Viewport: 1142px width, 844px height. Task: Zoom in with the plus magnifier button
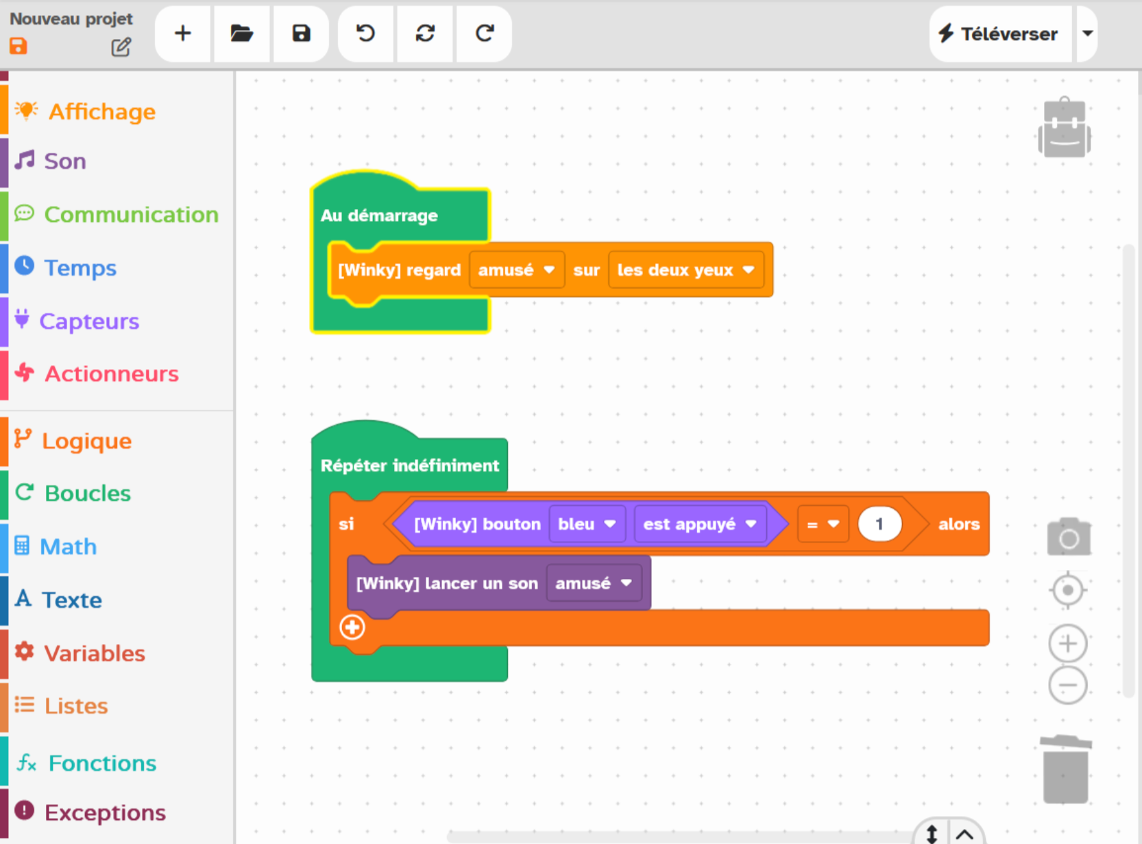tap(1067, 644)
